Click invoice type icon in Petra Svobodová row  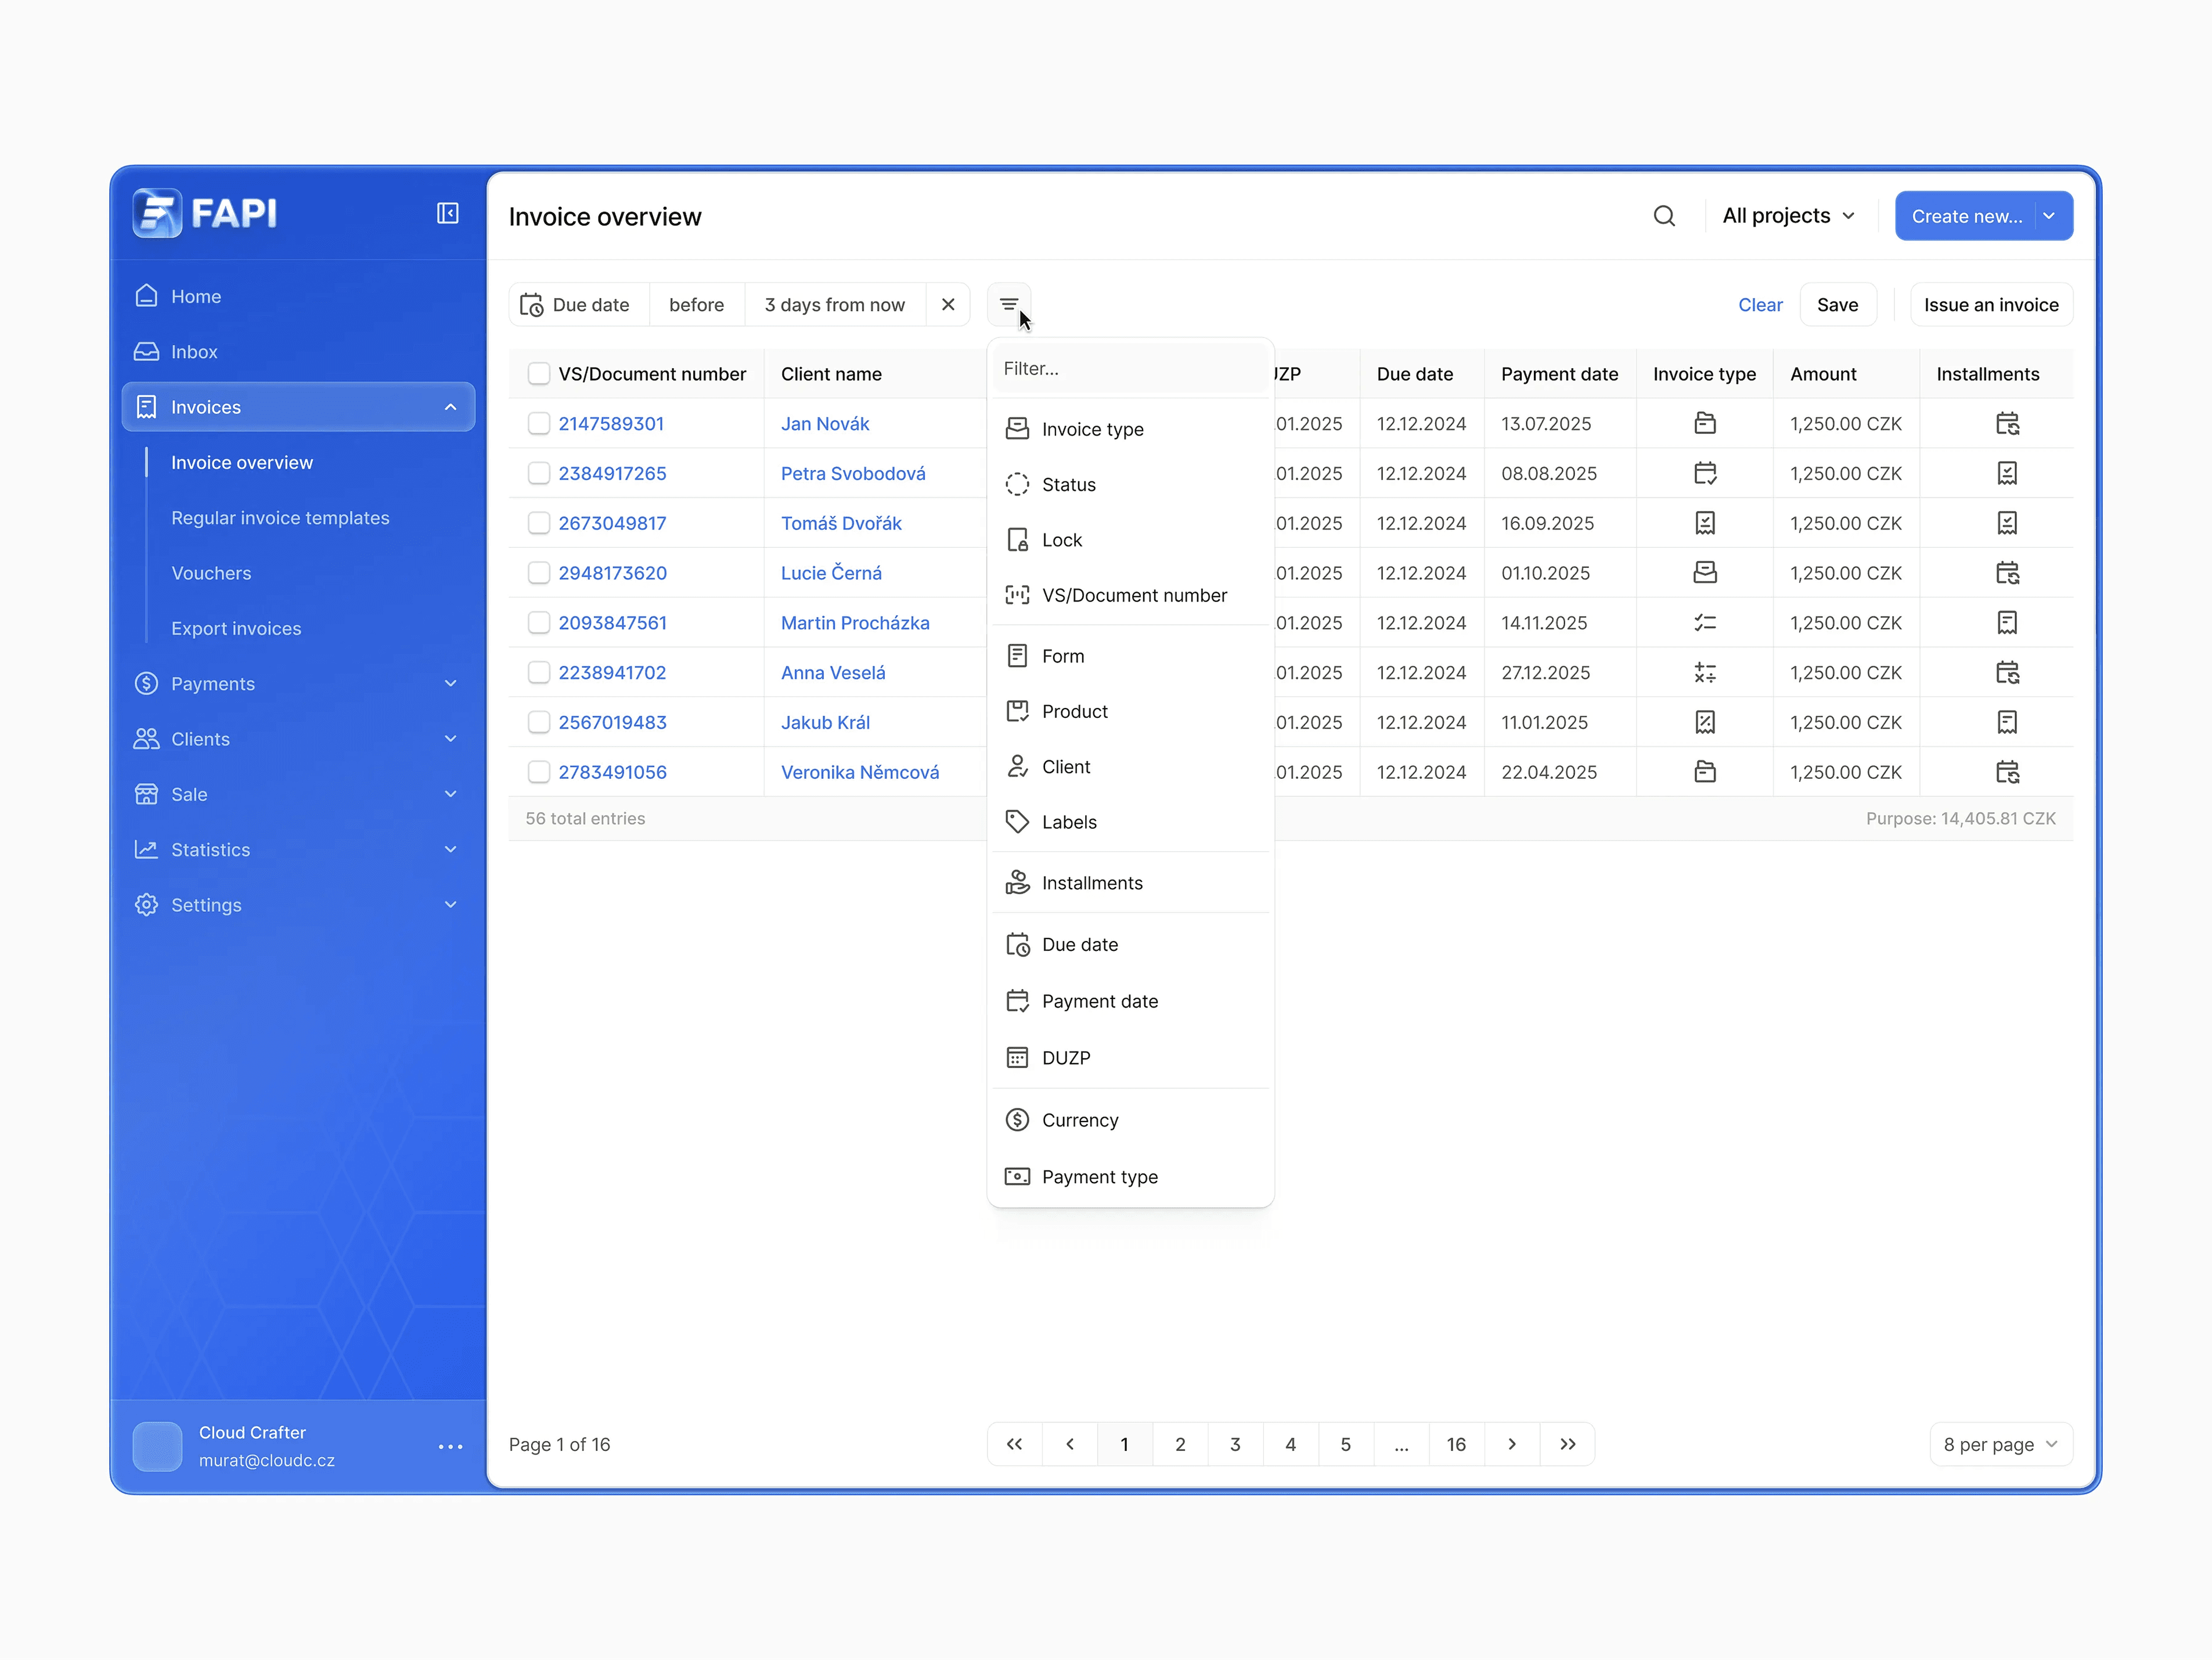[1705, 473]
